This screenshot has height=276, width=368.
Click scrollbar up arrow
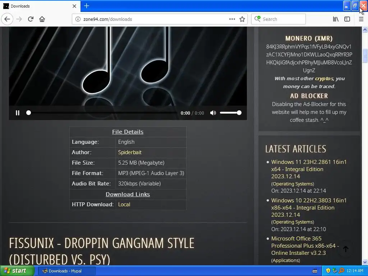pyautogui.click(x=365, y=29)
